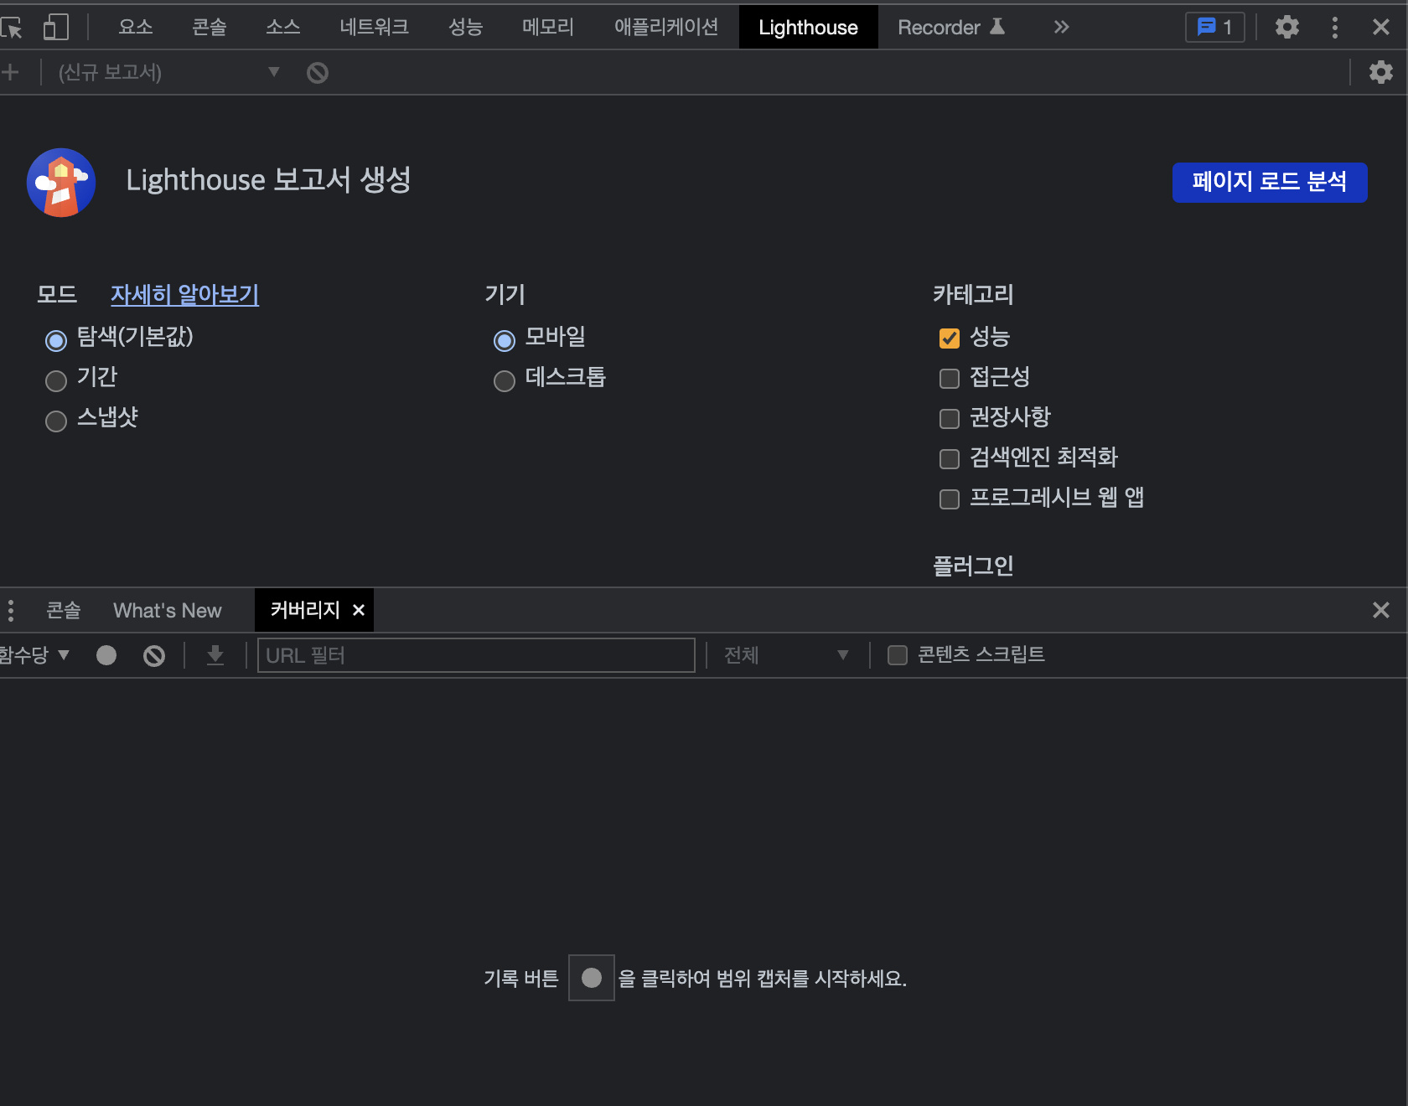Viewport: 1408px width, 1106px height.
Task: Open the What's New drawer tab
Action: [168, 611]
